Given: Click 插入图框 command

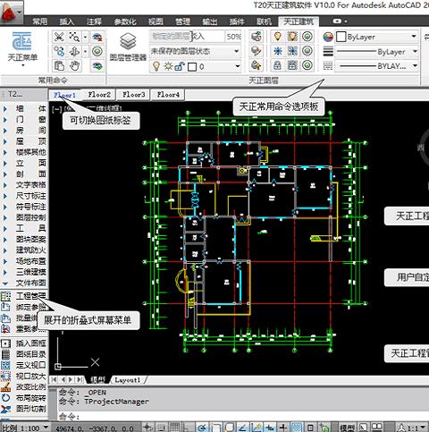Looking at the screenshot, I should coord(24,343).
